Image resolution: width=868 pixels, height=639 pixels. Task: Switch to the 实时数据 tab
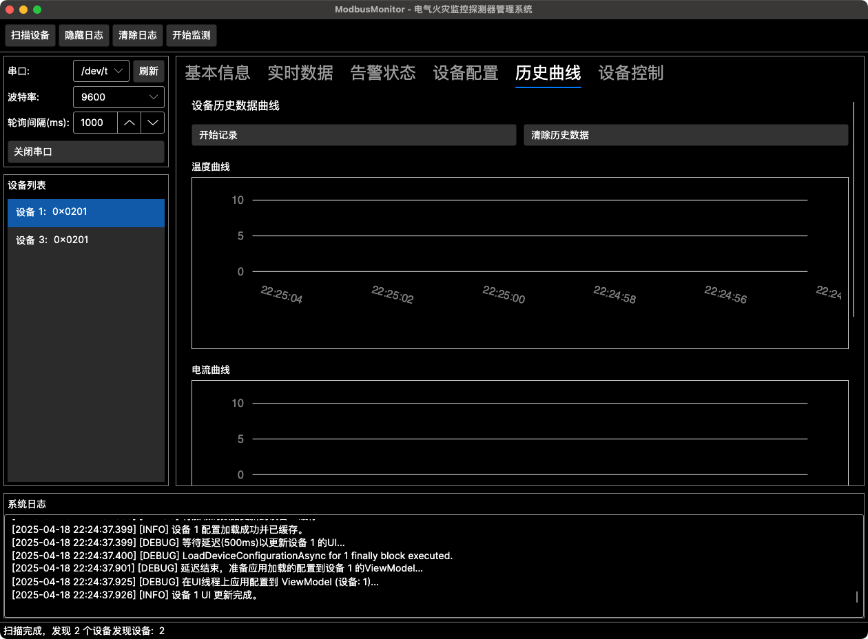click(x=300, y=73)
